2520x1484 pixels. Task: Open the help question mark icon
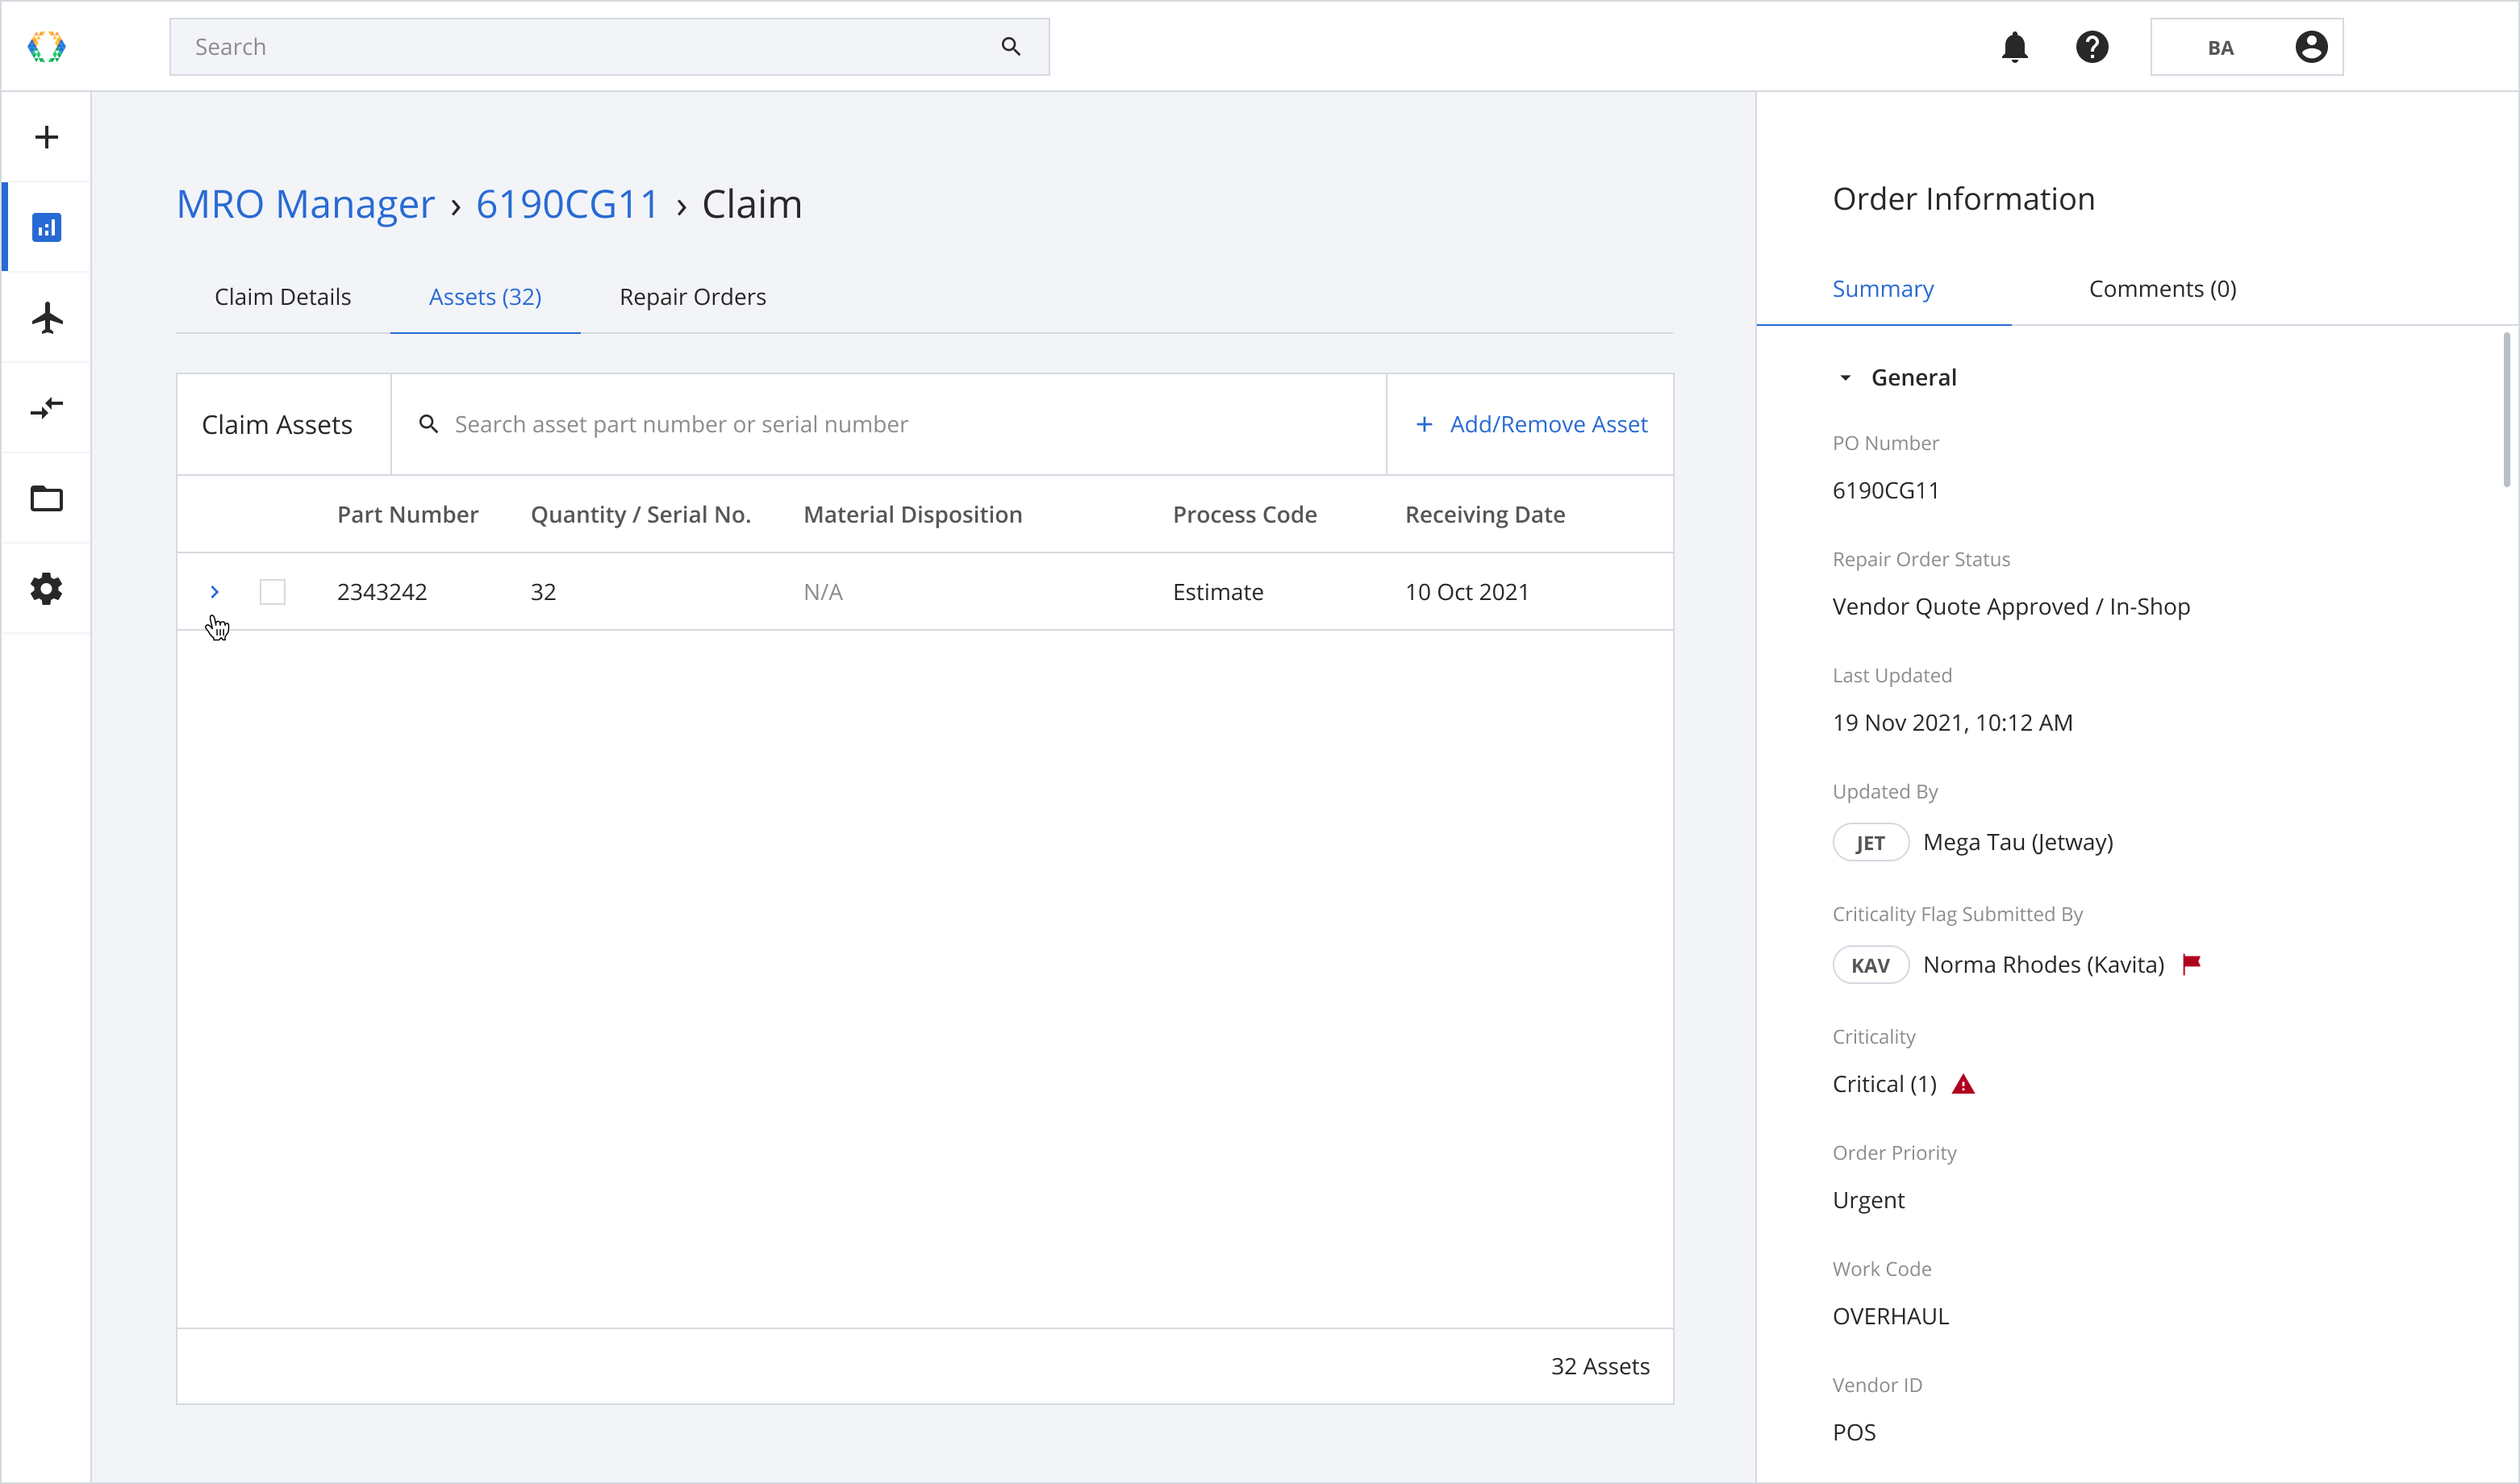2092,47
